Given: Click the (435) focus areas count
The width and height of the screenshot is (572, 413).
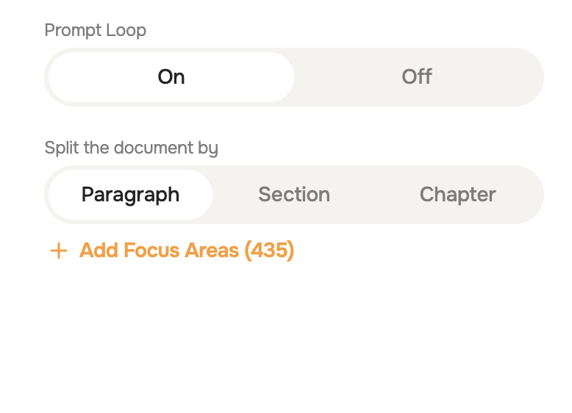Looking at the screenshot, I should click(x=269, y=251).
